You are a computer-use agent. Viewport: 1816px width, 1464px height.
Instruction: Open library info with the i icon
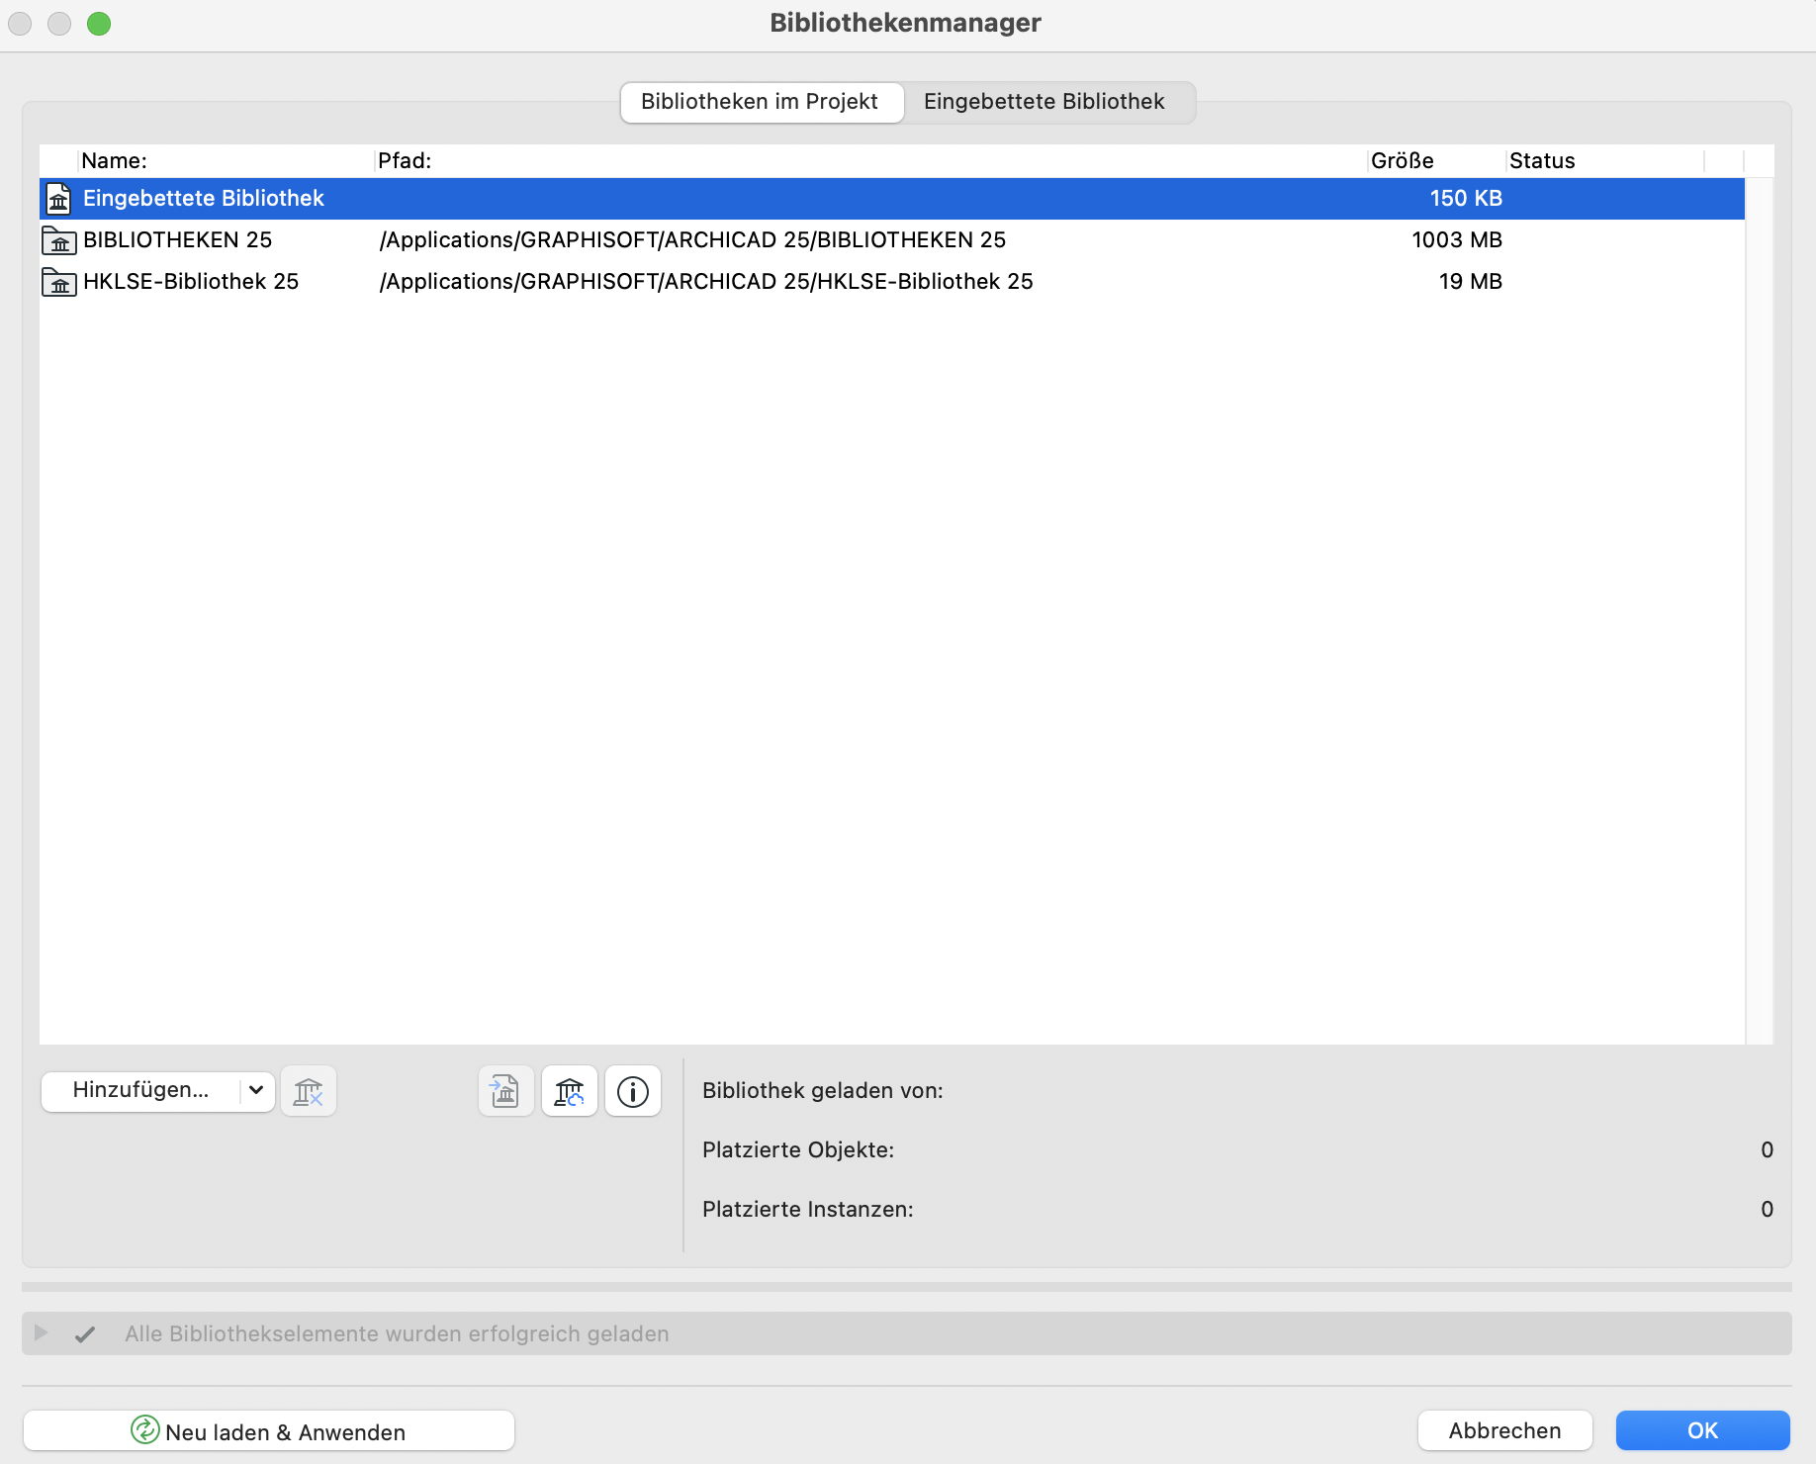(633, 1091)
